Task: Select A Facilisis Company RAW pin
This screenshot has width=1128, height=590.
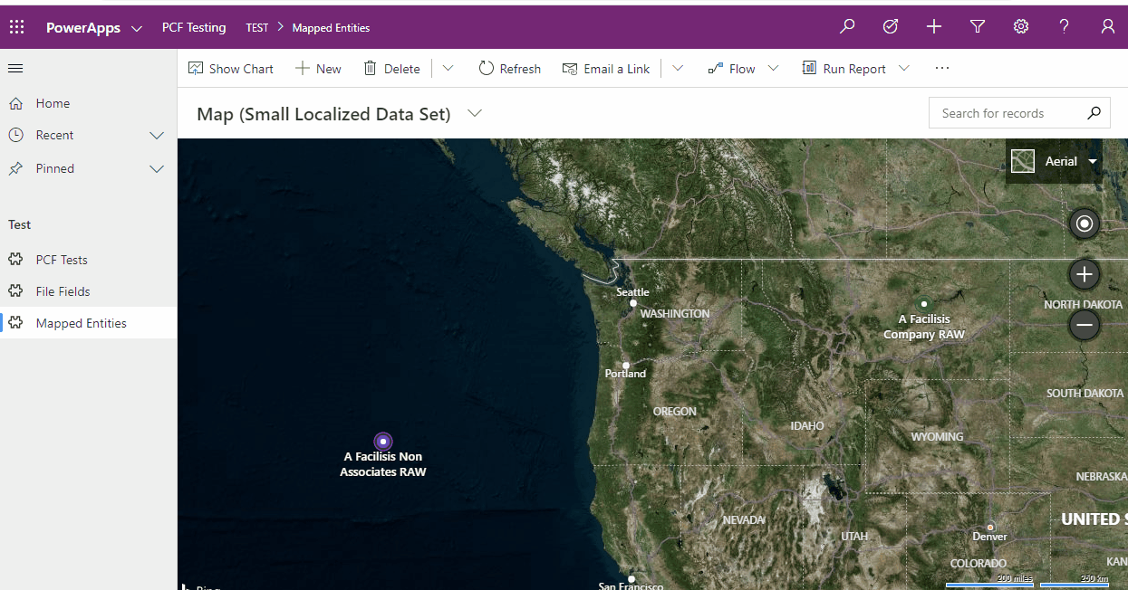Action: point(923,304)
